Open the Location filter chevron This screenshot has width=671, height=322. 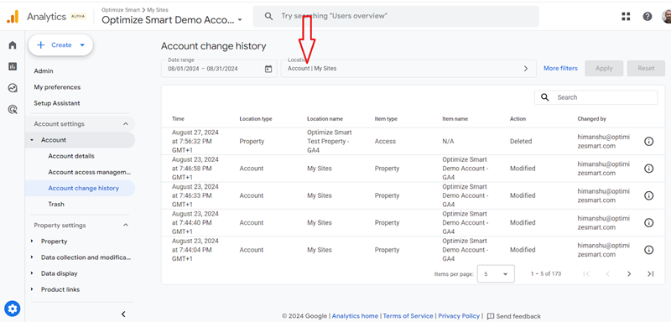click(526, 69)
